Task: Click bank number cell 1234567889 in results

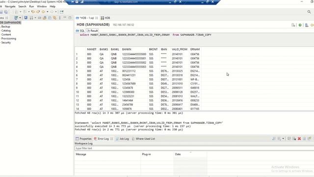Action: (129, 84)
